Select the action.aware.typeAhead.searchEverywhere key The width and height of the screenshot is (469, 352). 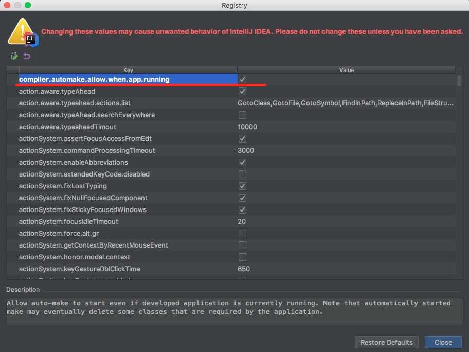87,115
